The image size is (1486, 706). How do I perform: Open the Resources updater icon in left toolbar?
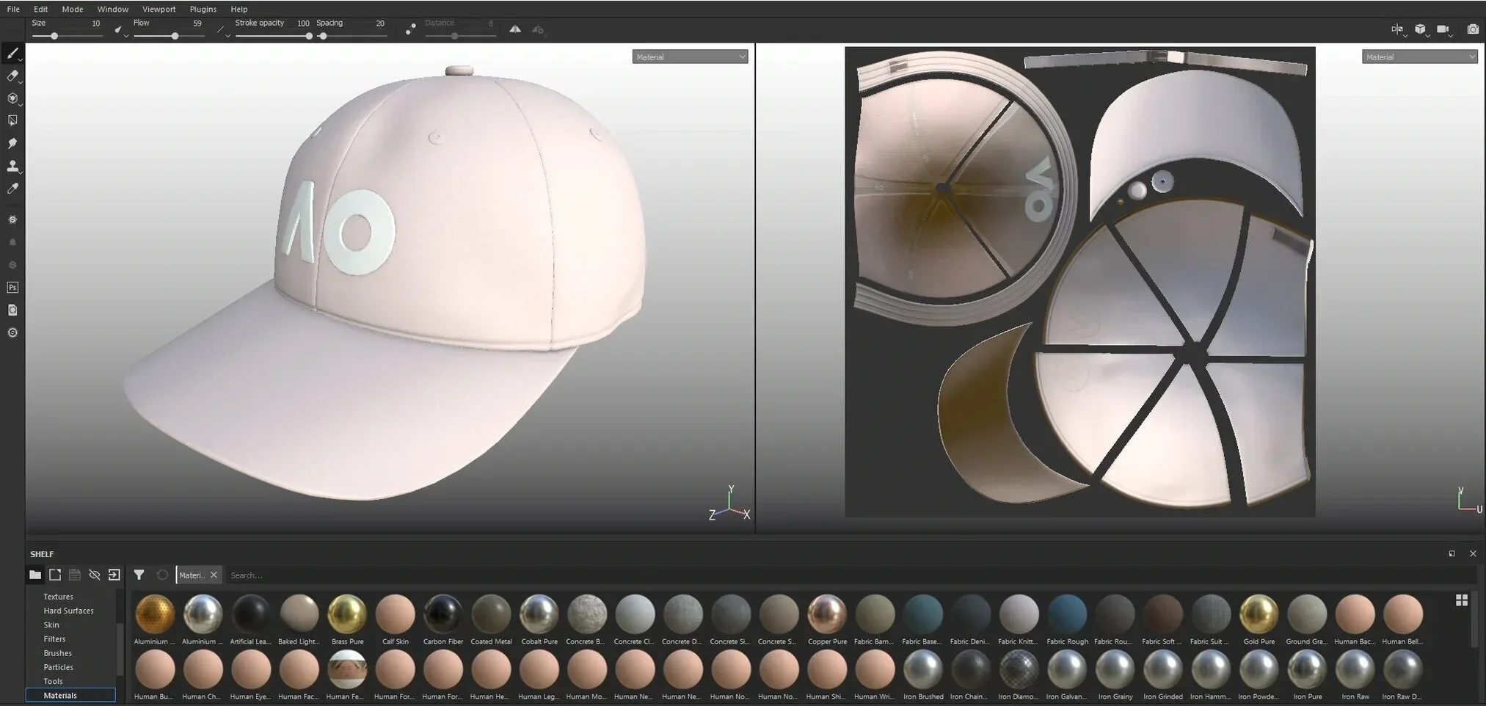click(x=12, y=310)
